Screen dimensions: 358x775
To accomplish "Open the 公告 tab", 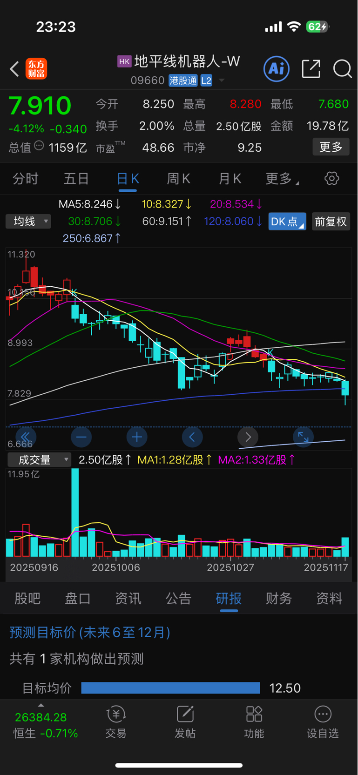I will pyautogui.click(x=178, y=598).
